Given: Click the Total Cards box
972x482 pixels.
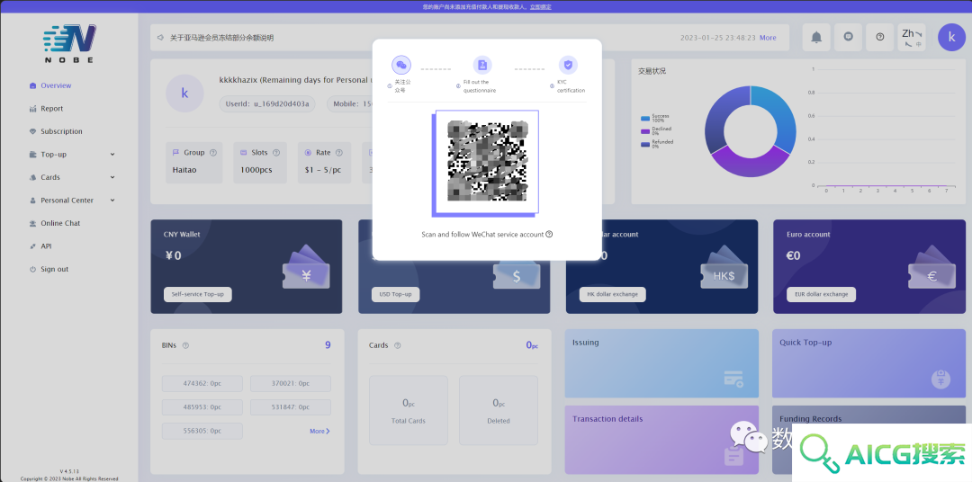Looking at the screenshot, I should pos(409,410).
